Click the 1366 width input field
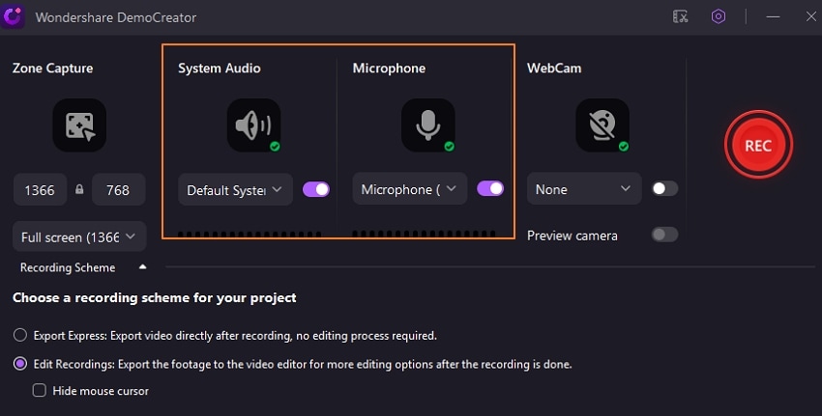The image size is (822, 416). coord(40,190)
